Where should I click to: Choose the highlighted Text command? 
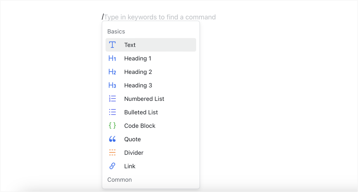coord(130,45)
